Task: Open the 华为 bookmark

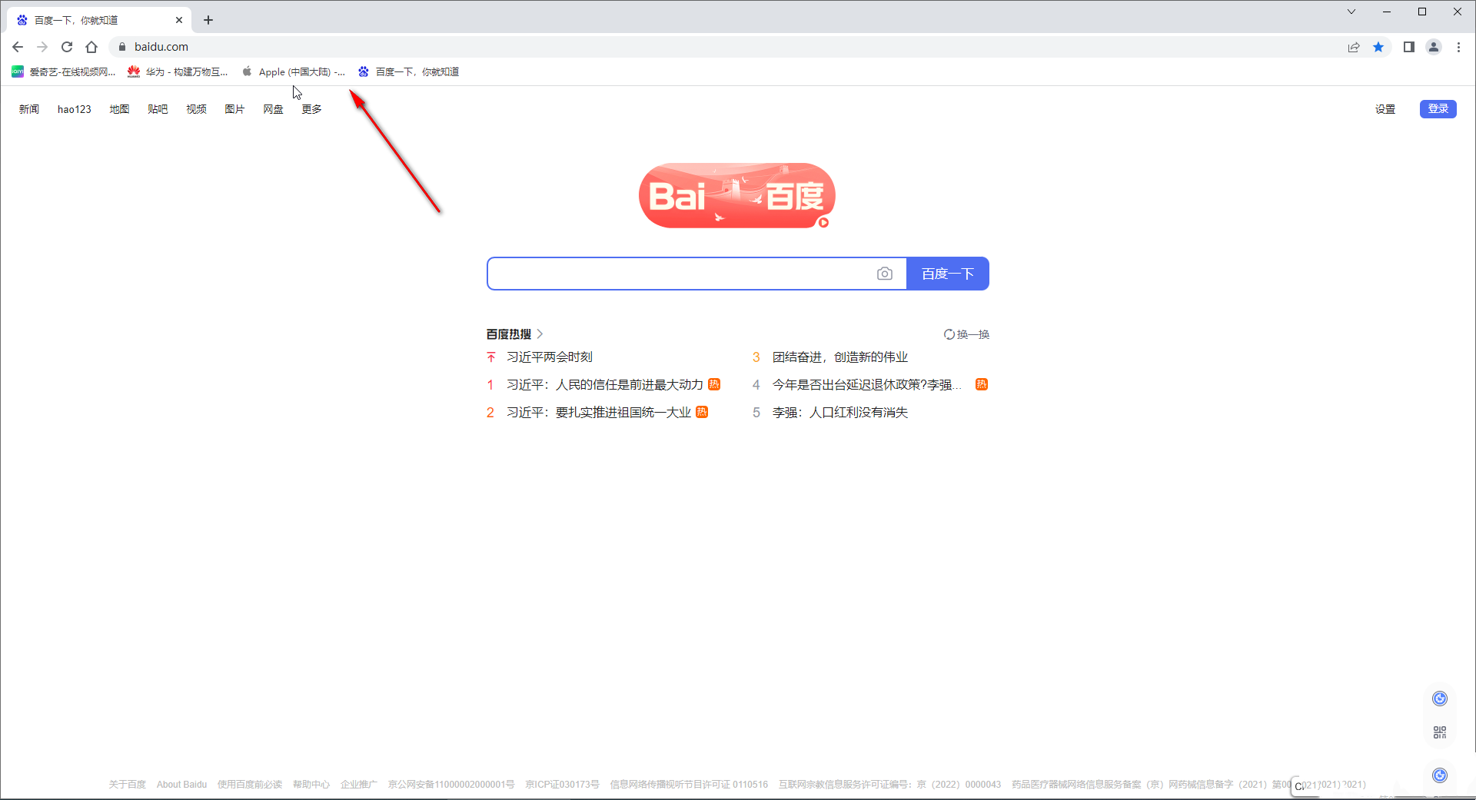Action: coord(178,71)
